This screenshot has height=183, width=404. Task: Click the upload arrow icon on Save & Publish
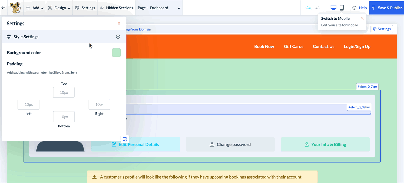pyautogui.click(x=373, y=8)
